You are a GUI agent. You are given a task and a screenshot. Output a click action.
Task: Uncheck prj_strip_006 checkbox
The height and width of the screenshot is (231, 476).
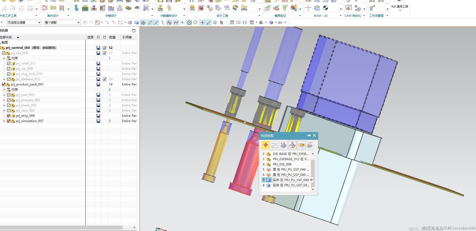pos(9,116)
